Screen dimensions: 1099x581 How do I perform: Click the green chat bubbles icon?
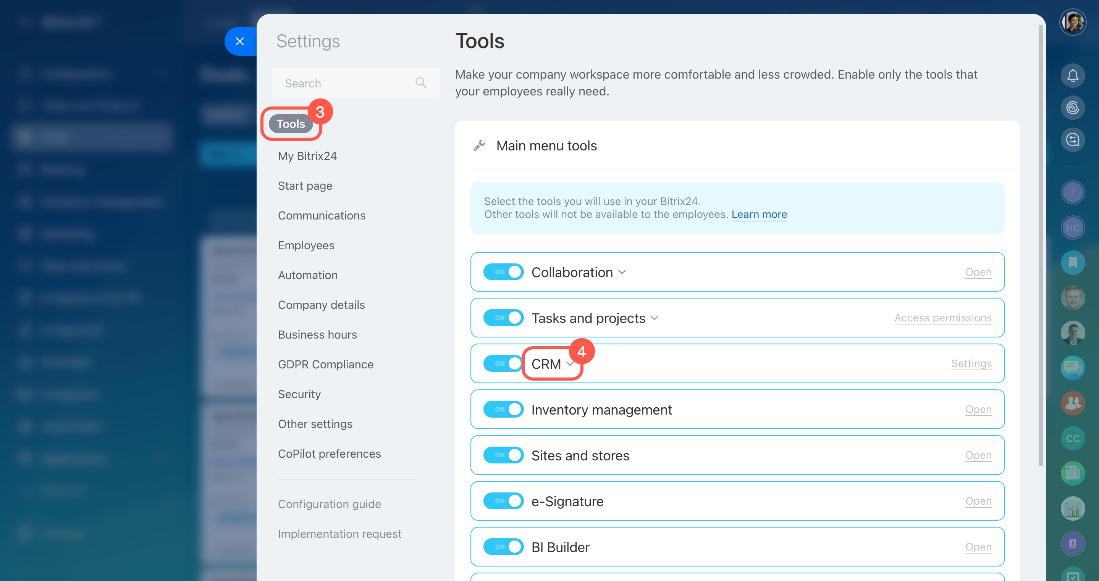pos(1073,368)
